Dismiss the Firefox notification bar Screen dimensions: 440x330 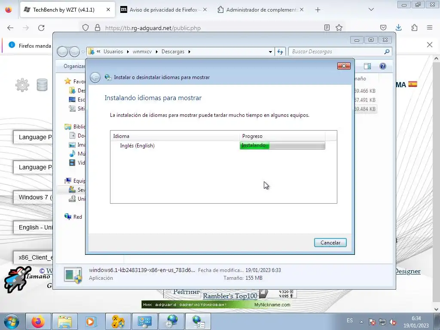[x=430, y=45]
